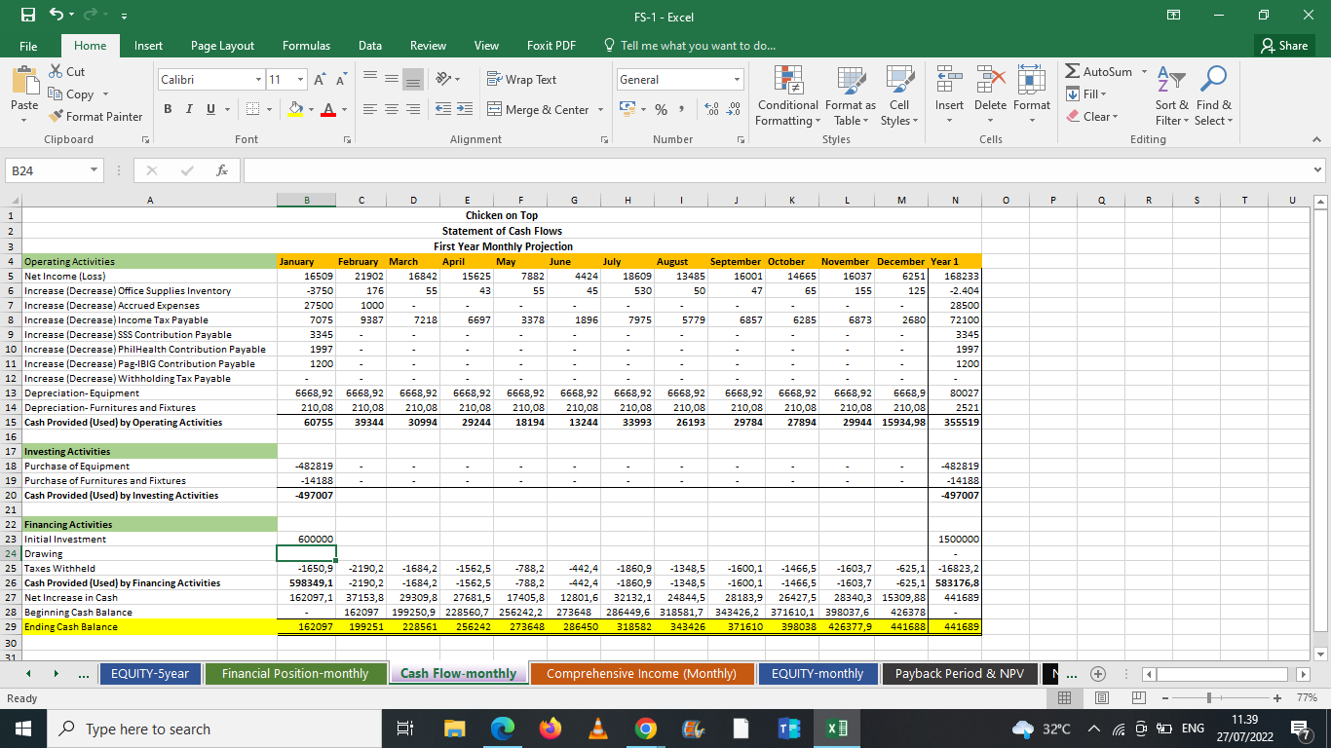
Task: Increase font size with large A icon
Action: [322, 80]
